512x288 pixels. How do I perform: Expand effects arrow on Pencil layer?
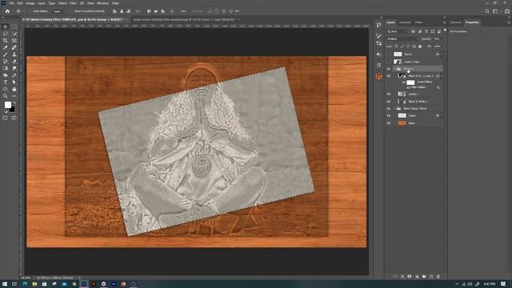pos(442,54)
